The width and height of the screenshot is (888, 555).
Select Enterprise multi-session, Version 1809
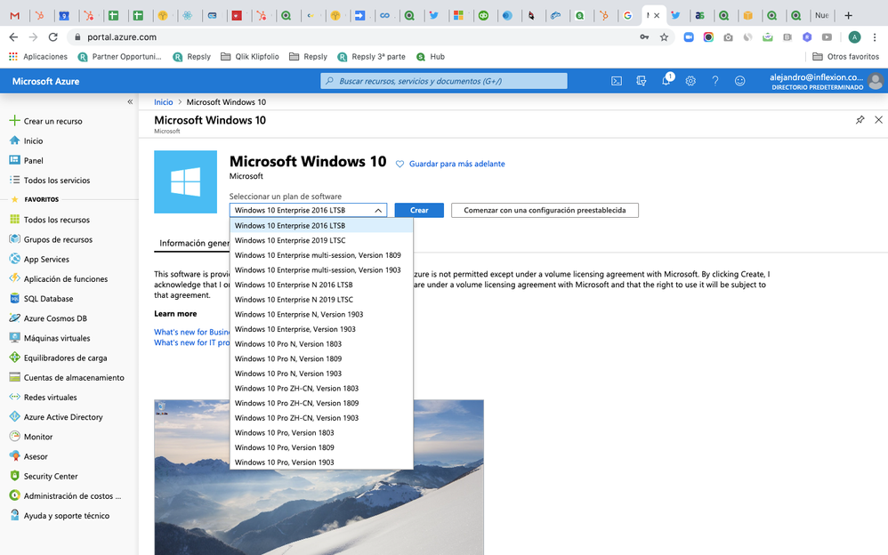tap(321, 255)
